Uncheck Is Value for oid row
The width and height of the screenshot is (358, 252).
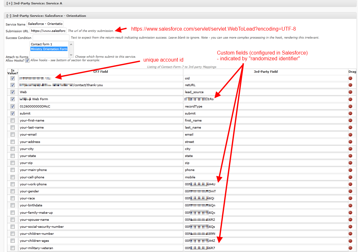[x=12, y=78]
